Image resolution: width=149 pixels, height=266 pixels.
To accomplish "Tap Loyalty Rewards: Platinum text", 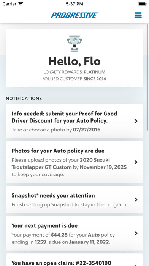I will (74, 72).
